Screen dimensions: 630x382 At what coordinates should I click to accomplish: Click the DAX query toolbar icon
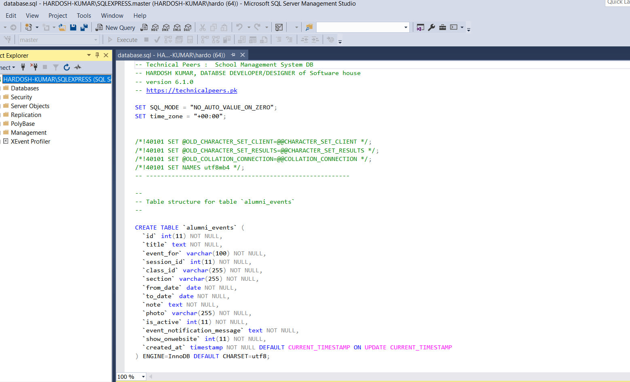coord(188,27)
